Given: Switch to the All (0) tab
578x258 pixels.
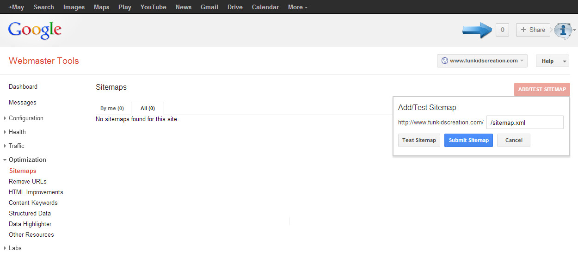Looking at the screenshot, I should coord(148,108).
